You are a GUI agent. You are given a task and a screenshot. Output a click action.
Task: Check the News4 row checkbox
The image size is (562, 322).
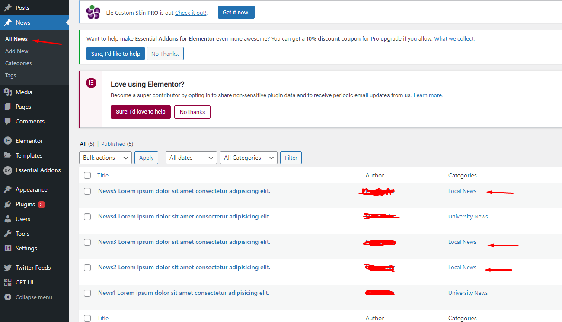tap(87, 217)
